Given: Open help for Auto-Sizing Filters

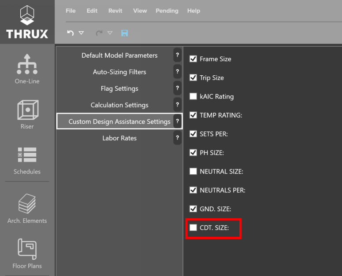Looking at the screenshot, I should point(178,72).
